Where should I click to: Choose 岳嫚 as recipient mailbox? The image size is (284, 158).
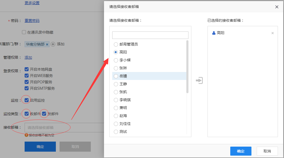click(x=116, y=76)
